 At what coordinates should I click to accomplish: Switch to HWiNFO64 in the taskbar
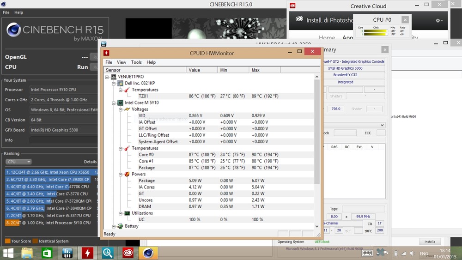[x=67, y=253]
